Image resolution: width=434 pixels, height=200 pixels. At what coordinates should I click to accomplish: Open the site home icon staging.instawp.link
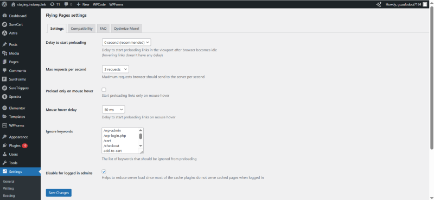click(13, 4)
